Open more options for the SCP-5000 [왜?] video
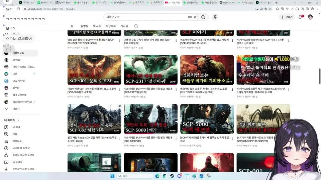321x180 pixels. 176,138
